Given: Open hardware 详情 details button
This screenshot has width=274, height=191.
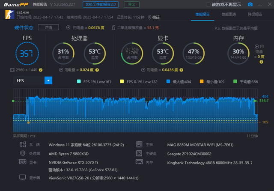Looking at the screenshot, I should [48, 27].
